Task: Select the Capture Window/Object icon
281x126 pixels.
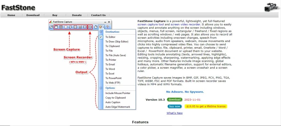Action: click(x=61, y=27)
